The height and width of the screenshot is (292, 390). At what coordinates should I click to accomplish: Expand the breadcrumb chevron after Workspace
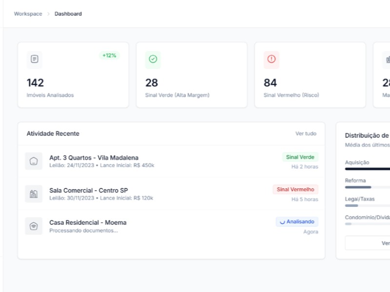(47, 14)
